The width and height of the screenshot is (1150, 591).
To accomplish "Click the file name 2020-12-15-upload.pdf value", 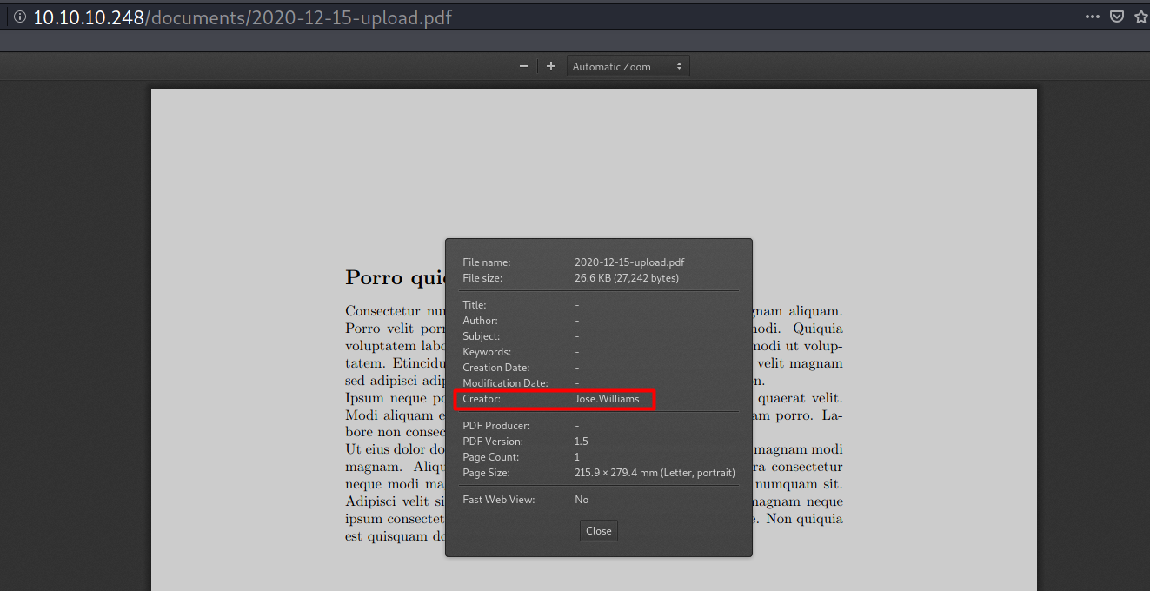I will coord(629,262).
